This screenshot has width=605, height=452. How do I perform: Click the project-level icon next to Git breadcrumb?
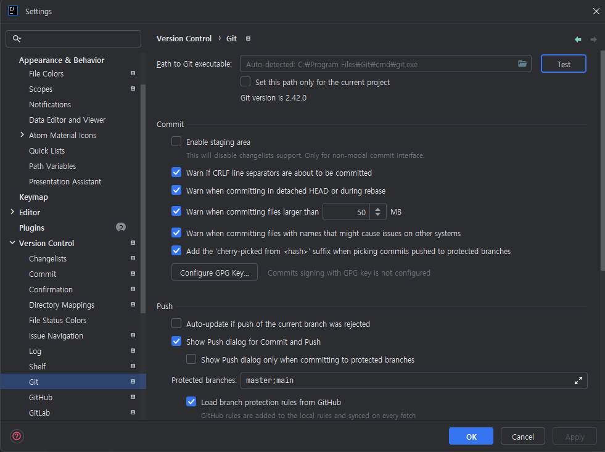pos(248,39)
